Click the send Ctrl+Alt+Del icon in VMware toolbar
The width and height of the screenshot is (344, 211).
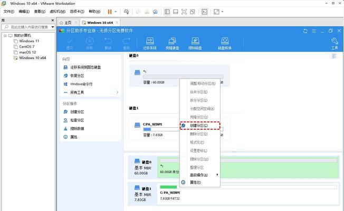tap(127, 12)
